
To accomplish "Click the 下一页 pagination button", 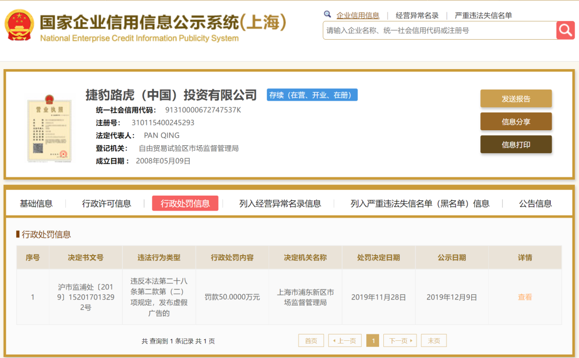I will click(400, 341).
